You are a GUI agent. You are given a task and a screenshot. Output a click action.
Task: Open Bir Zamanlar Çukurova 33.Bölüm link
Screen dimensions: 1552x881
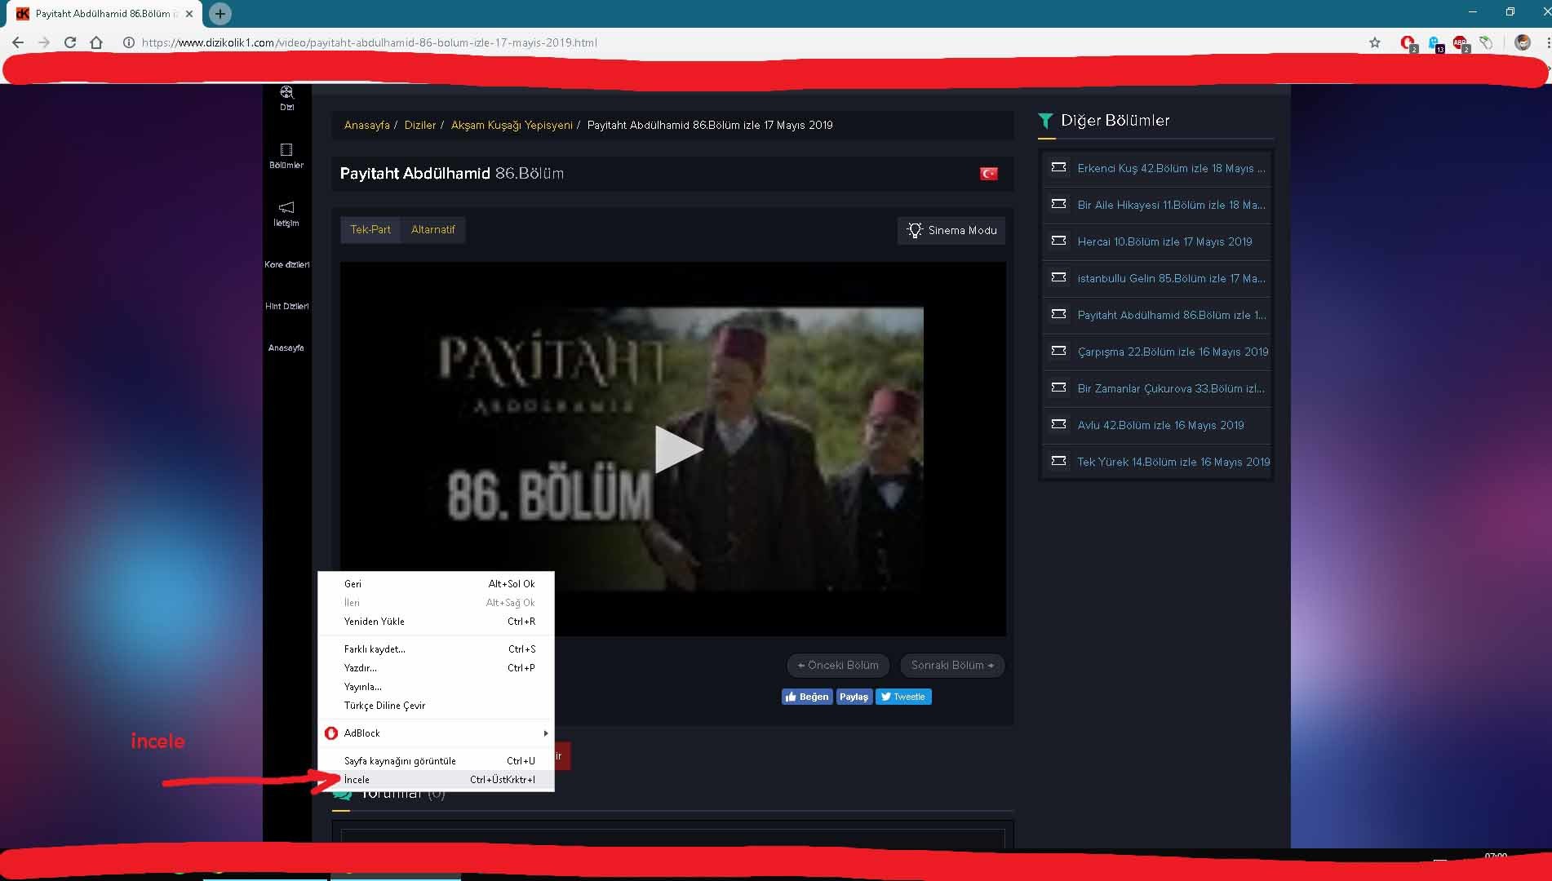click(x=1171, y=388)
